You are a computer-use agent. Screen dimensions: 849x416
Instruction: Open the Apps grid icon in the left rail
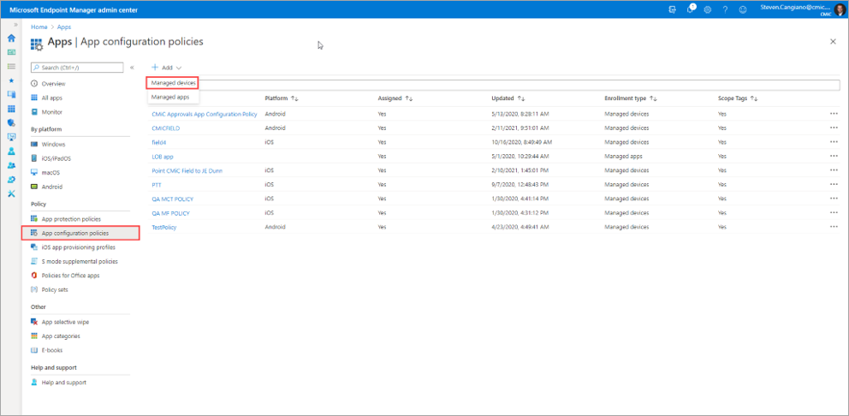pyautogui.click(x=11, y=109)
